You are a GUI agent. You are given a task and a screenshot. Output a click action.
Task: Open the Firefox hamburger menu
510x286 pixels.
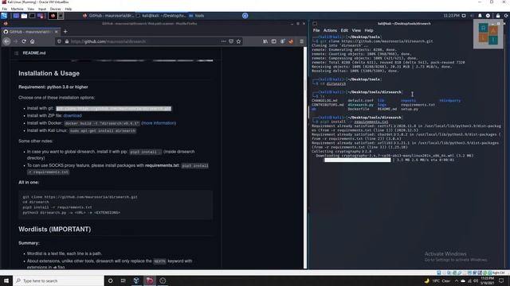click(x=301, y=41)
